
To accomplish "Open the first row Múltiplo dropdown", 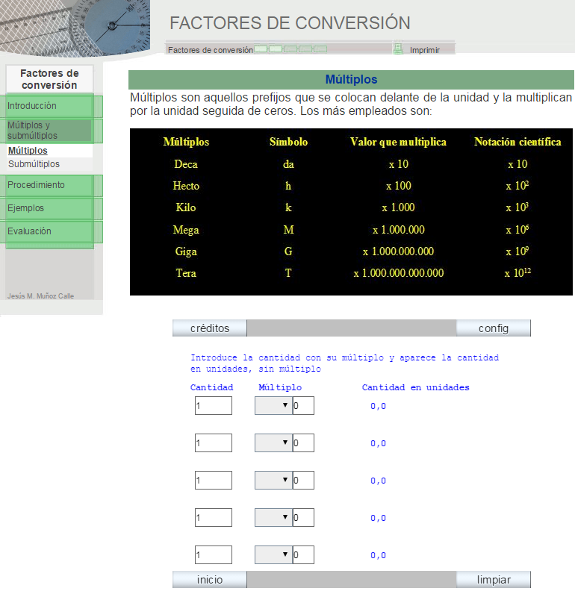I will [273, 406].
